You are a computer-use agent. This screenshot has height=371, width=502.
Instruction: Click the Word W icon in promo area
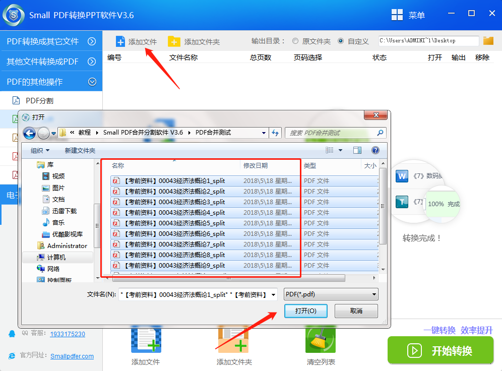402,176
